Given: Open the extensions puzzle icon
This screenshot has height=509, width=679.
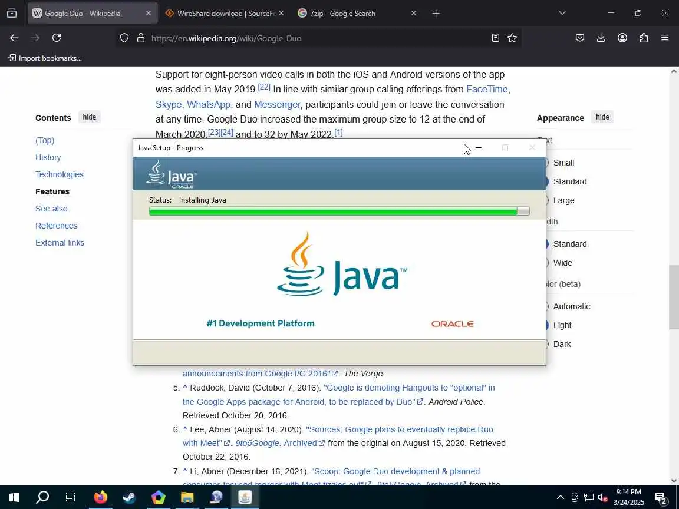Looking at the screenshot, I should click(x=644, y=38).
